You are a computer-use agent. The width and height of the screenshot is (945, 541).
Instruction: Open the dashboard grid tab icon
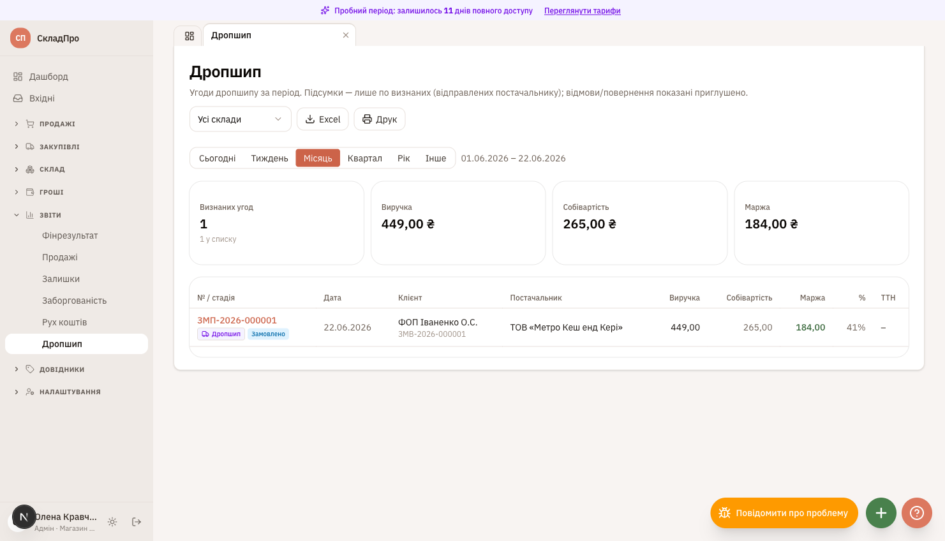point(190,36)
